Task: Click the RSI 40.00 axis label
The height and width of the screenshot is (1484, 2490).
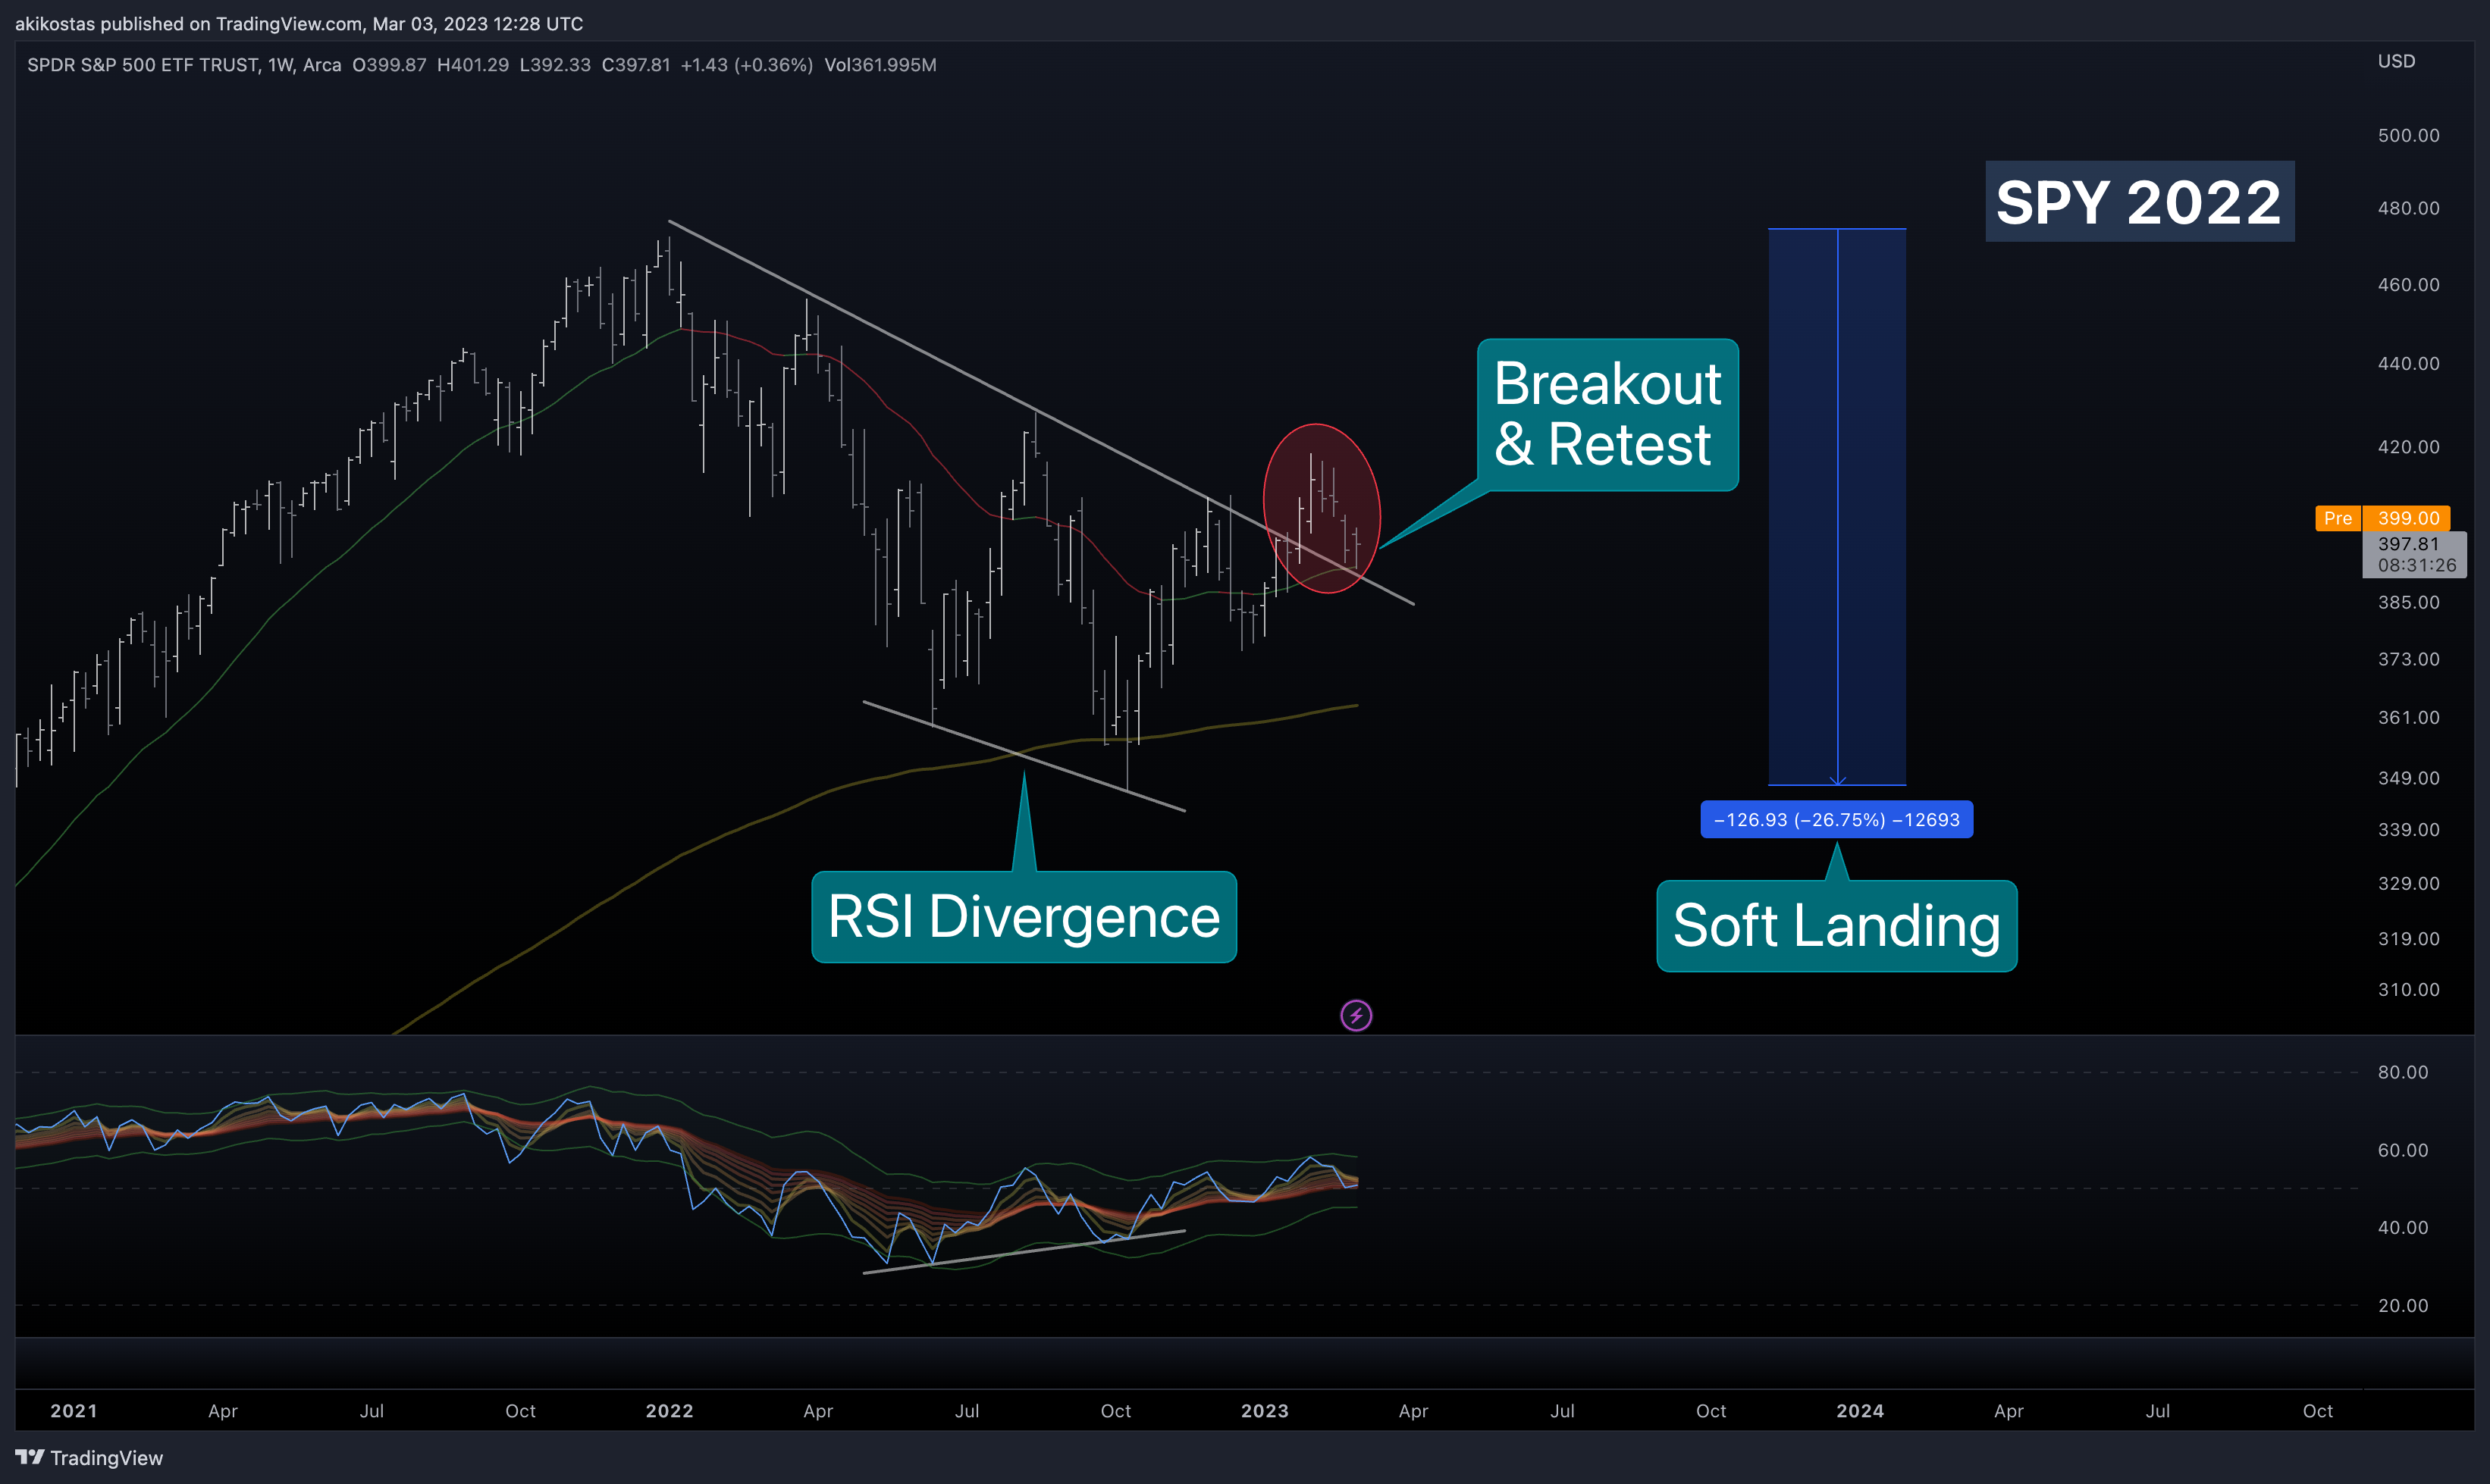Action: coord(2402,1227)
